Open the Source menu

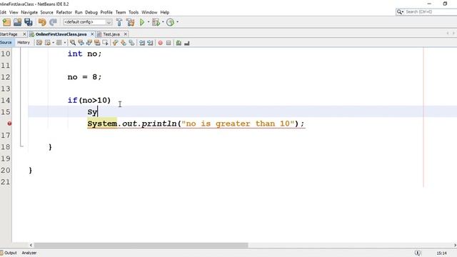tap(46, 12)
